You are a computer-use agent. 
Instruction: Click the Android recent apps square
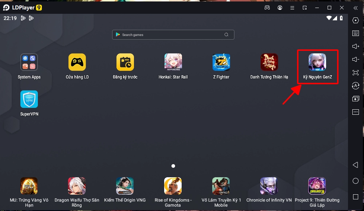coord(356,197)
